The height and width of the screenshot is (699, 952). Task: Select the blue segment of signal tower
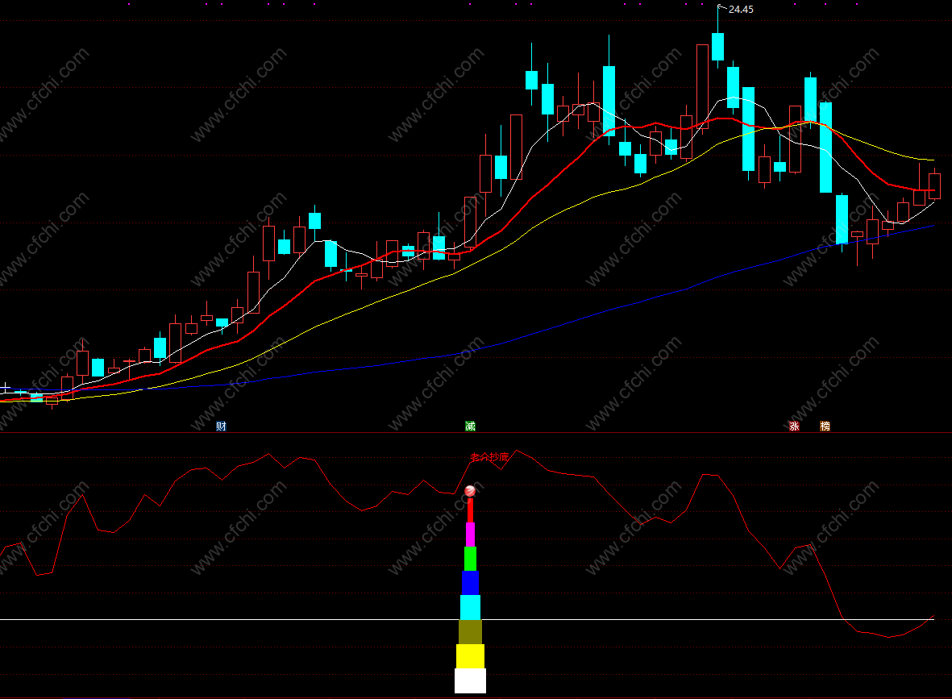tap(470, 583)
